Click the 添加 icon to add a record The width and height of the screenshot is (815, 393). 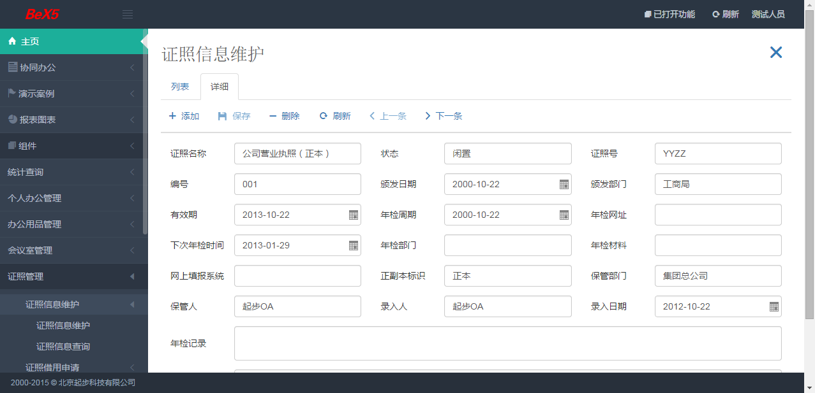pos(172,116)
